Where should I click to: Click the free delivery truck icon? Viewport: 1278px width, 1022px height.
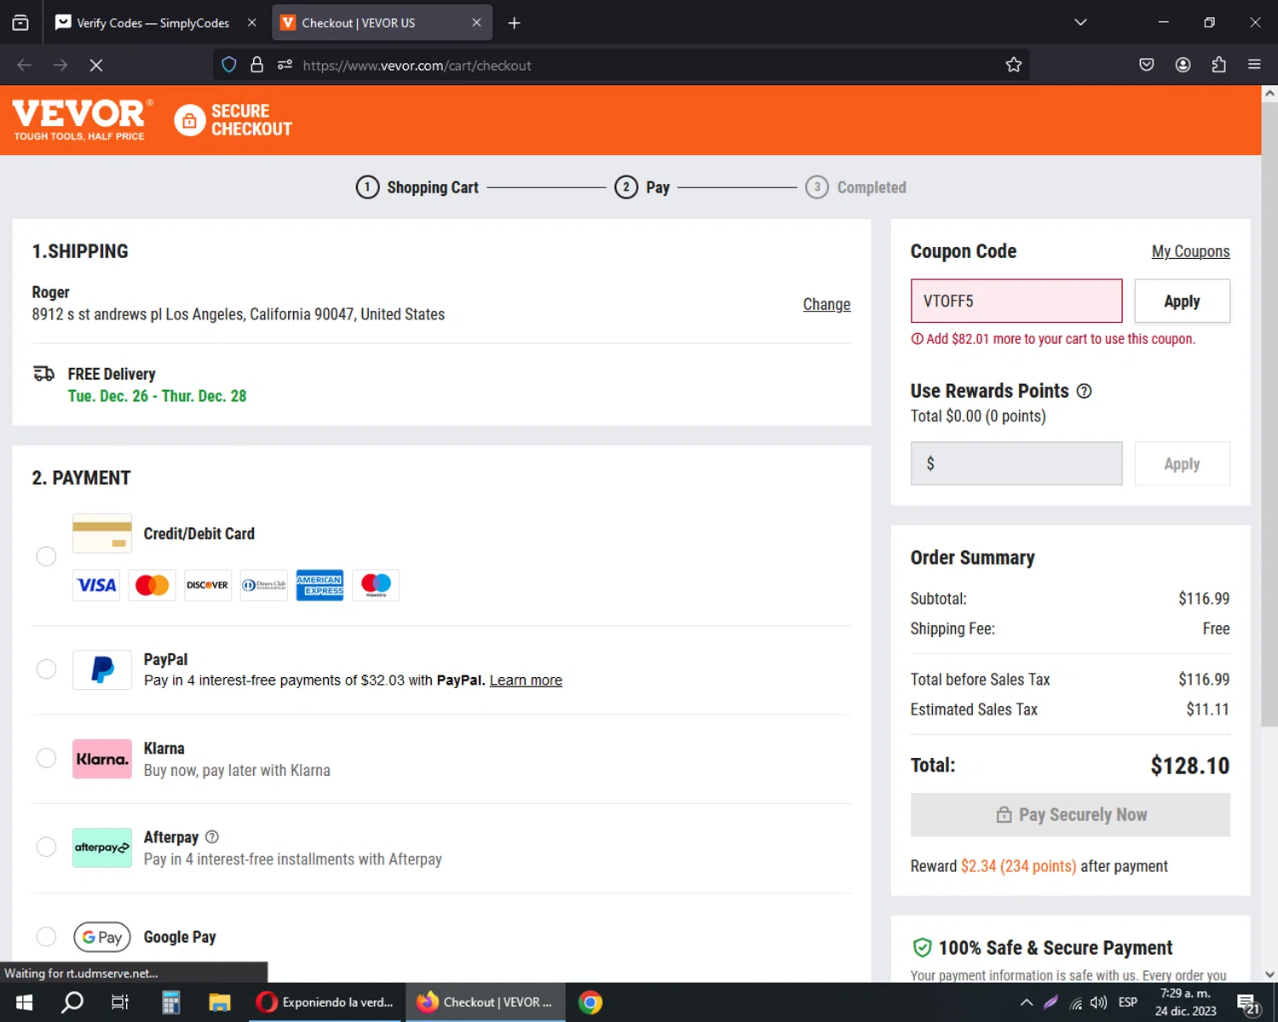pyautogui.click(x=43, y=373)
